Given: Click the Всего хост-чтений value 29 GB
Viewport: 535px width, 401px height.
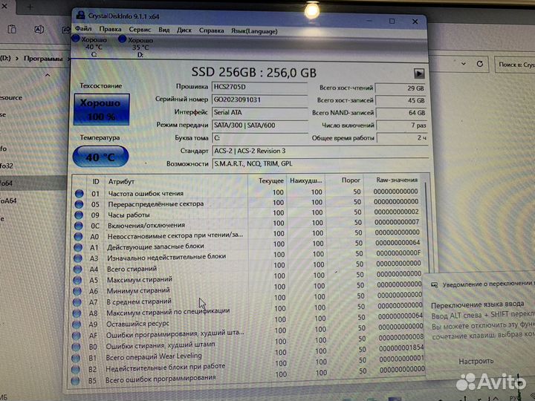Looking at the screenshot, I should (401, 88).
